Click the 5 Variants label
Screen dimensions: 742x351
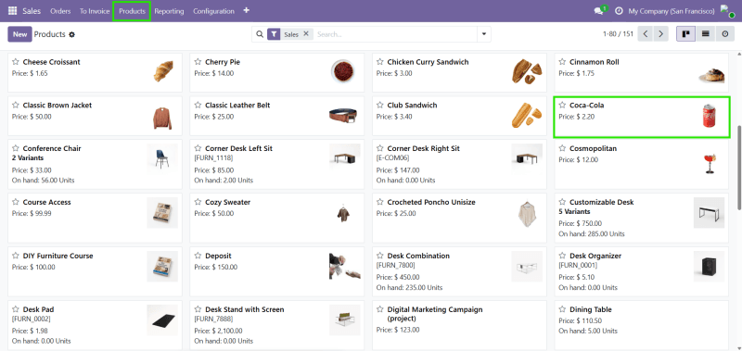pos(574,212)
